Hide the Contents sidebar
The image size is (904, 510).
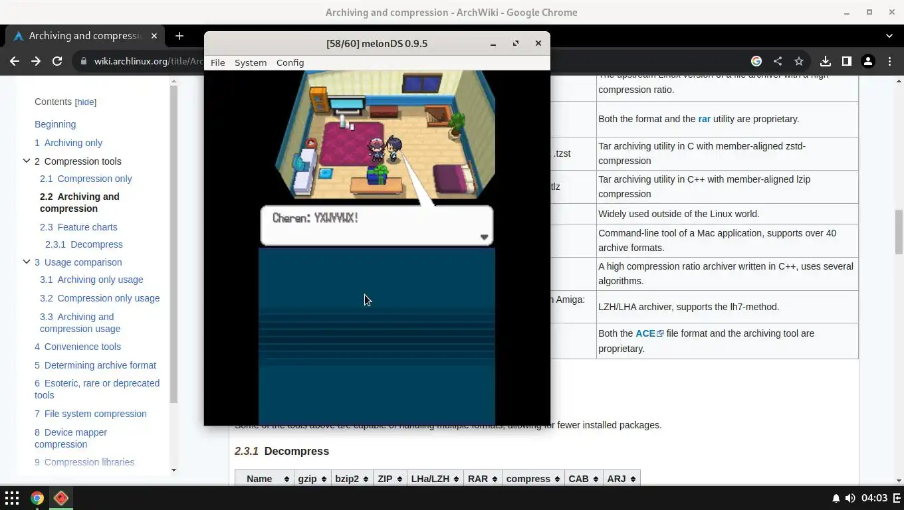(x=85, y=102)
